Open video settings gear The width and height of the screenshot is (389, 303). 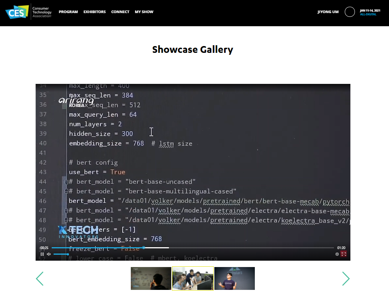click(x=337, y=254)
